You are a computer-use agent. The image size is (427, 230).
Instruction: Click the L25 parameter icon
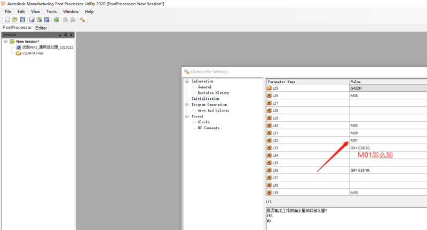click(x=270, y=88)
